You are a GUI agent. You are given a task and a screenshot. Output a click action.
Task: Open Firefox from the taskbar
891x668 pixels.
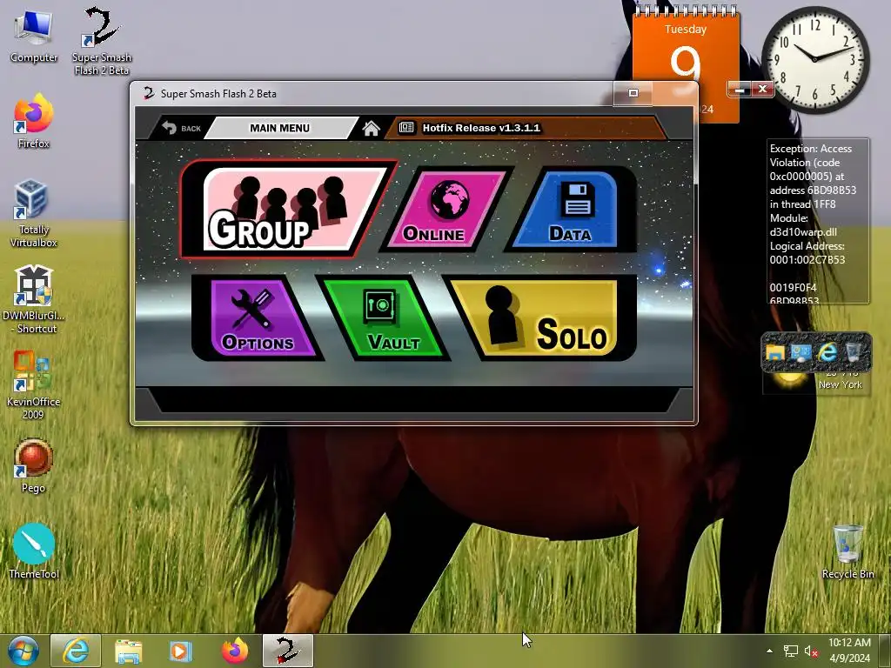pos(235,651)
